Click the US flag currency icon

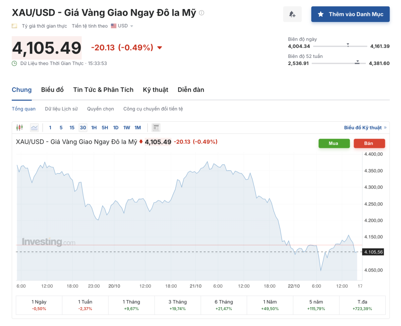tap(114, 26)
